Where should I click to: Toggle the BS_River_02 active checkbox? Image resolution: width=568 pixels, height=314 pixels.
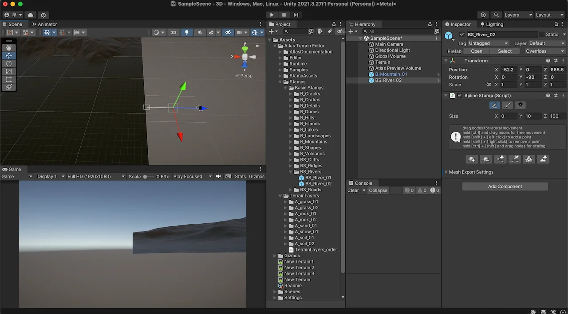pyautogui.click(x=462, y=35)
